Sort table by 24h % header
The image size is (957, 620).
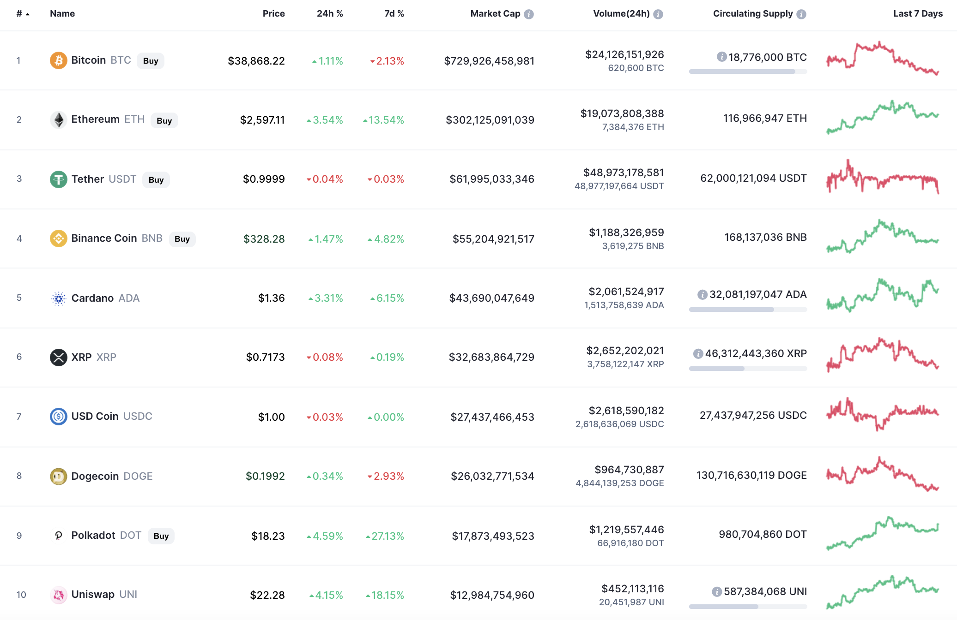click(329, 14)
